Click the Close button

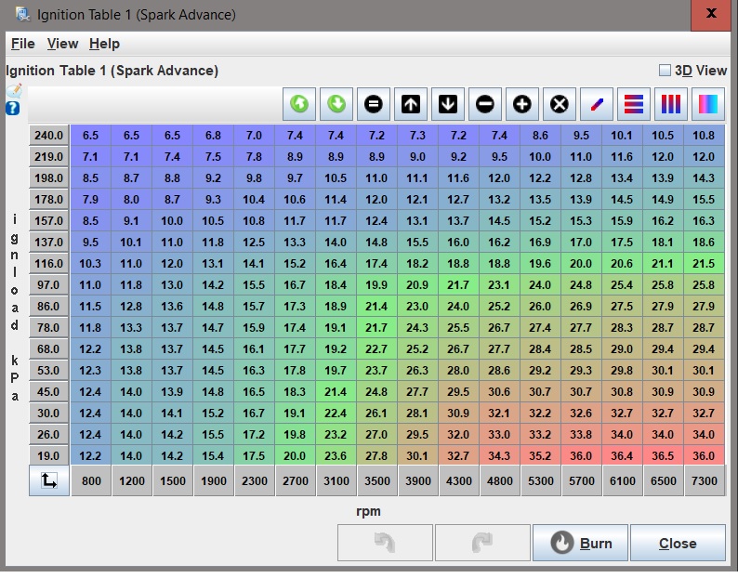click(678, 543)
